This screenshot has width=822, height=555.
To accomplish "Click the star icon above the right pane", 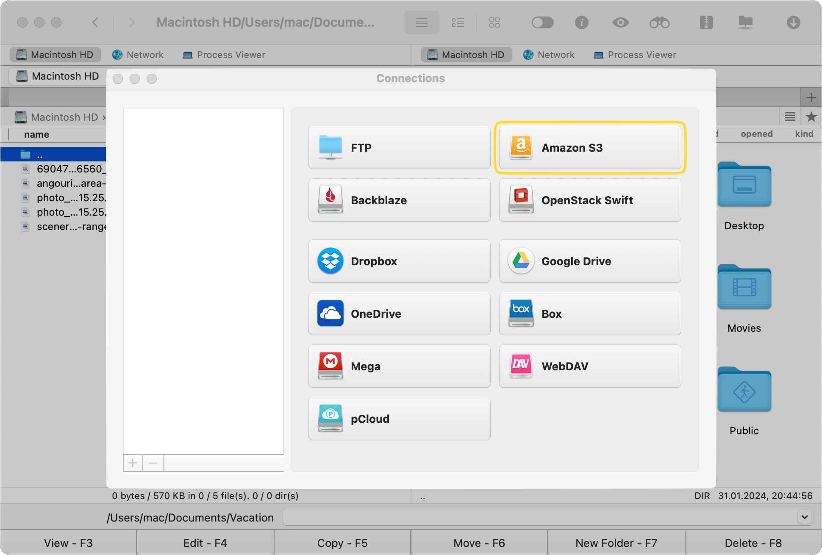I will pyautogui.click(x=811, y=117).
